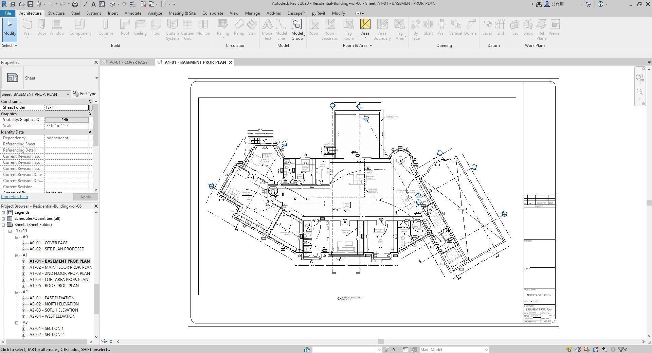Image resolution: width=652 pixels, height=353 pixels.
Task: Select the Floor tool
Action: pyautogui.click(x=156, y=28)
